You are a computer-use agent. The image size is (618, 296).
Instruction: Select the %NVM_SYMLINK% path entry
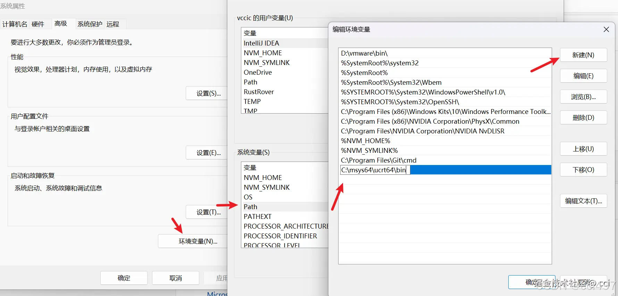[x=445, y=150]
